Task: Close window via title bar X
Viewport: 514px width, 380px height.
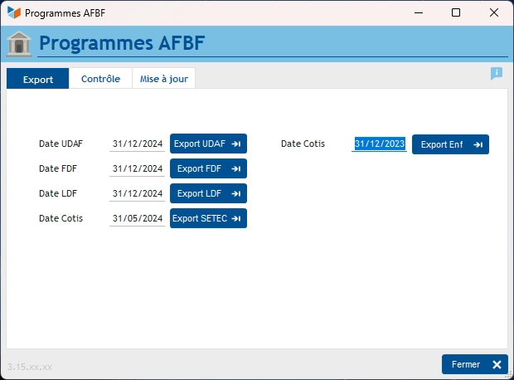Action: click(494, 12)
